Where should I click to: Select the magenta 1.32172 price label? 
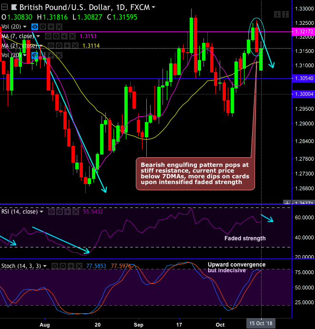point(303,31)
